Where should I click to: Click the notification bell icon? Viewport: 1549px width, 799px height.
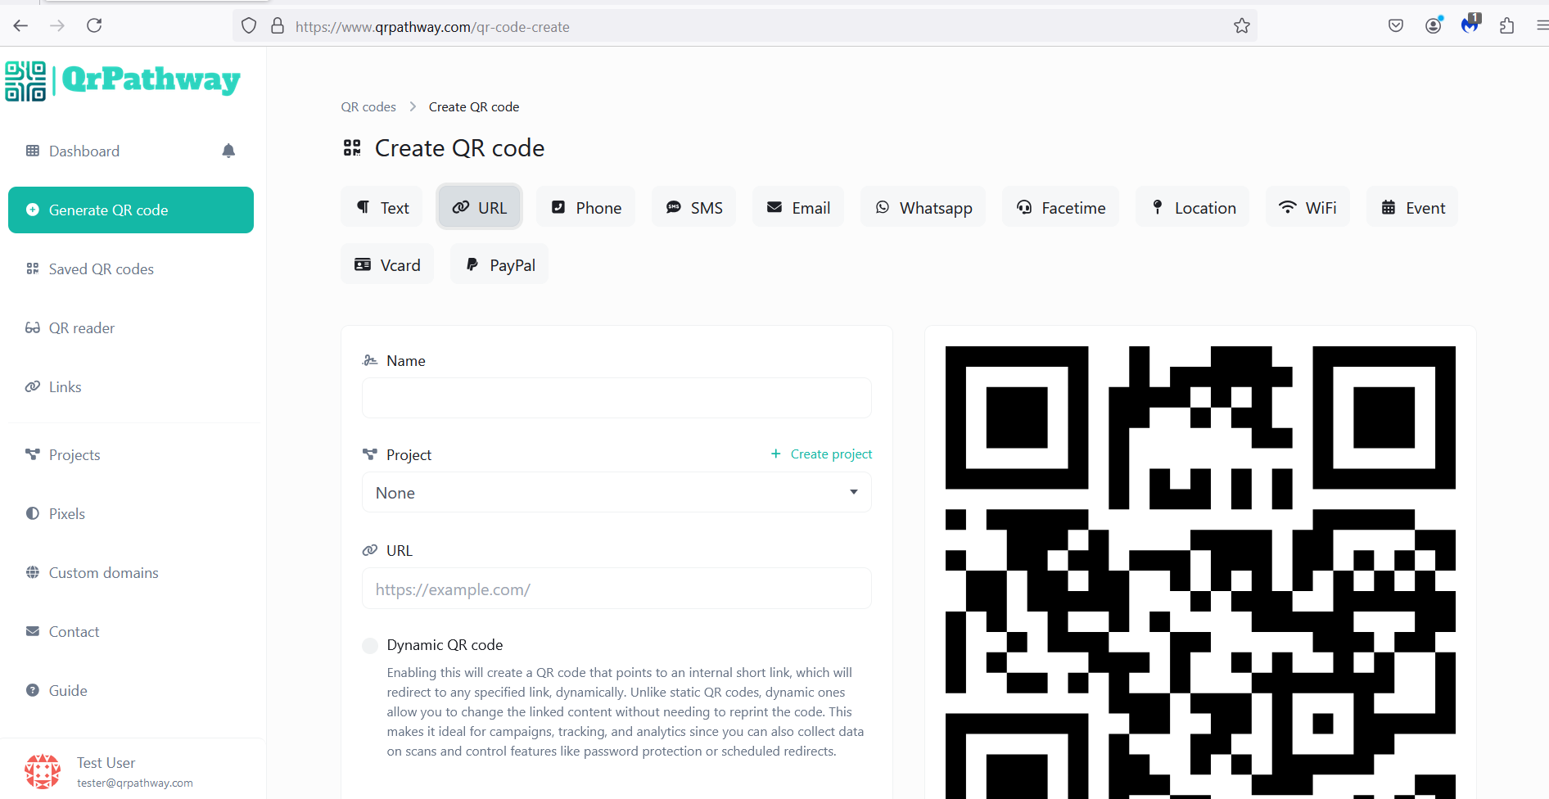point(228,151)
